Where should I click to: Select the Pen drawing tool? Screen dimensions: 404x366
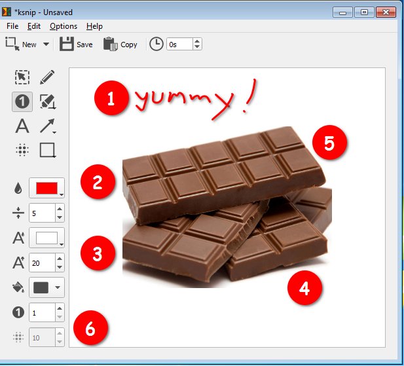47,77
